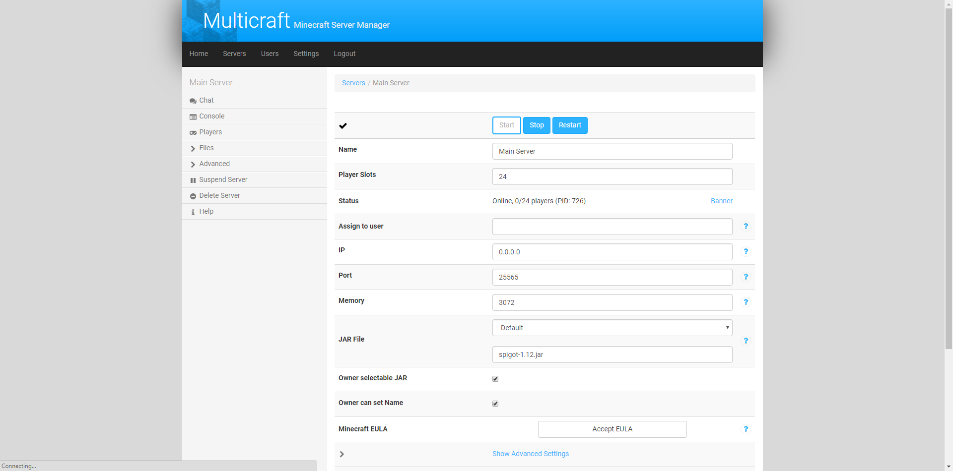Uncheck the Owner selectable JAR checkbox
953x471 pixels.
(495, 379)
